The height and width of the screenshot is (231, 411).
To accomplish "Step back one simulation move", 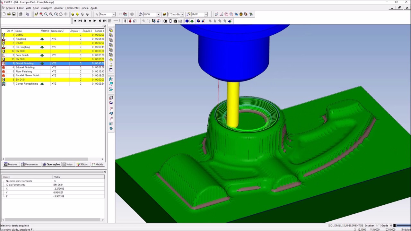I will [85, 21].
